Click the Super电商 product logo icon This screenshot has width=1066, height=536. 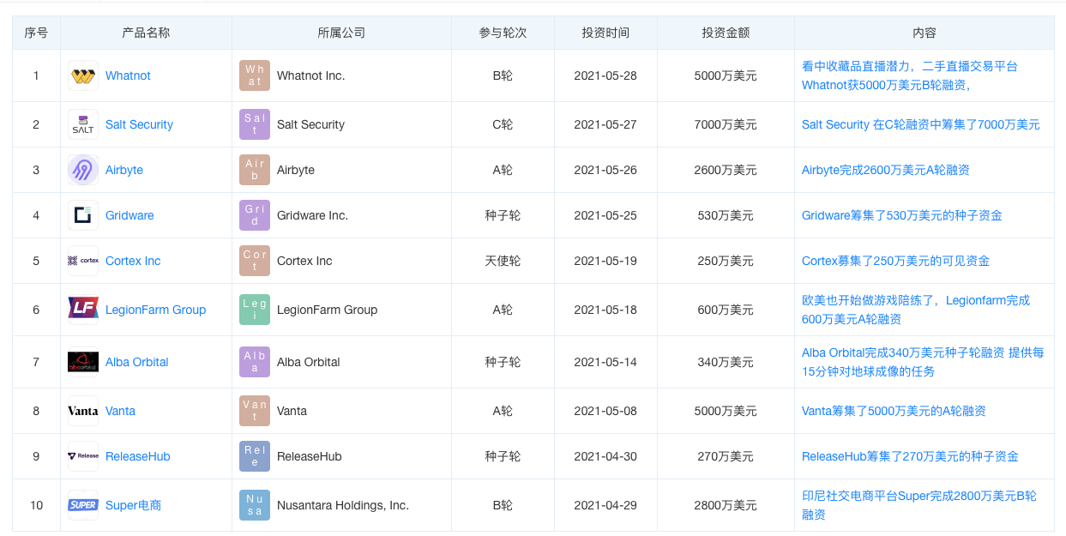(83, 505)
